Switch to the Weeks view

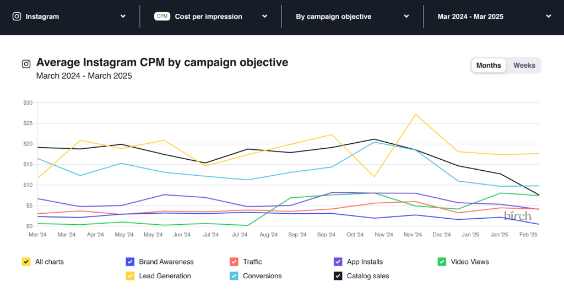524,65
